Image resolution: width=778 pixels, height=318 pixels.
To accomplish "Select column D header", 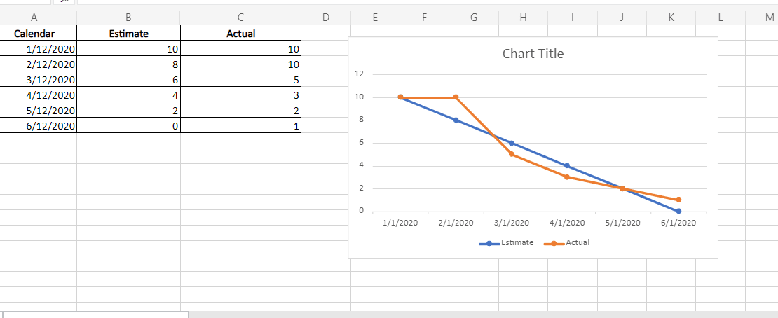I will tap(325, 18).
